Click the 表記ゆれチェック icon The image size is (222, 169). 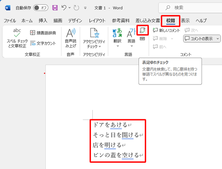tap(143, 30)
